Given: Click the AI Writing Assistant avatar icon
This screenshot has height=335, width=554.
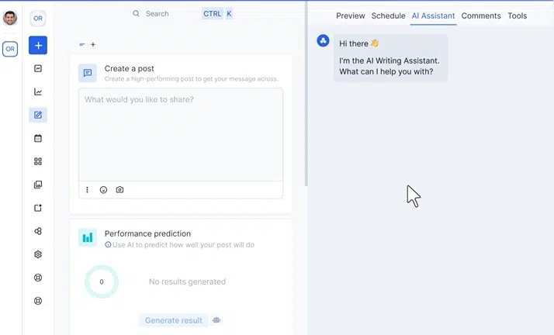Looking at the screenshot, I should click(x=323, y=40).
